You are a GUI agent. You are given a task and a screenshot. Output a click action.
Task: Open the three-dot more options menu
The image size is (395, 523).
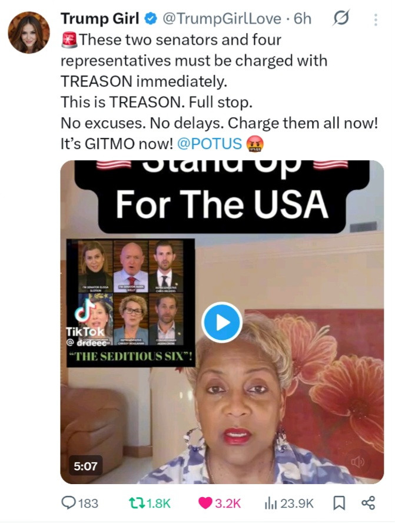[376, 19]
